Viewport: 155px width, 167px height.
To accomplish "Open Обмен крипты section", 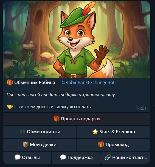I will (39, 132).
